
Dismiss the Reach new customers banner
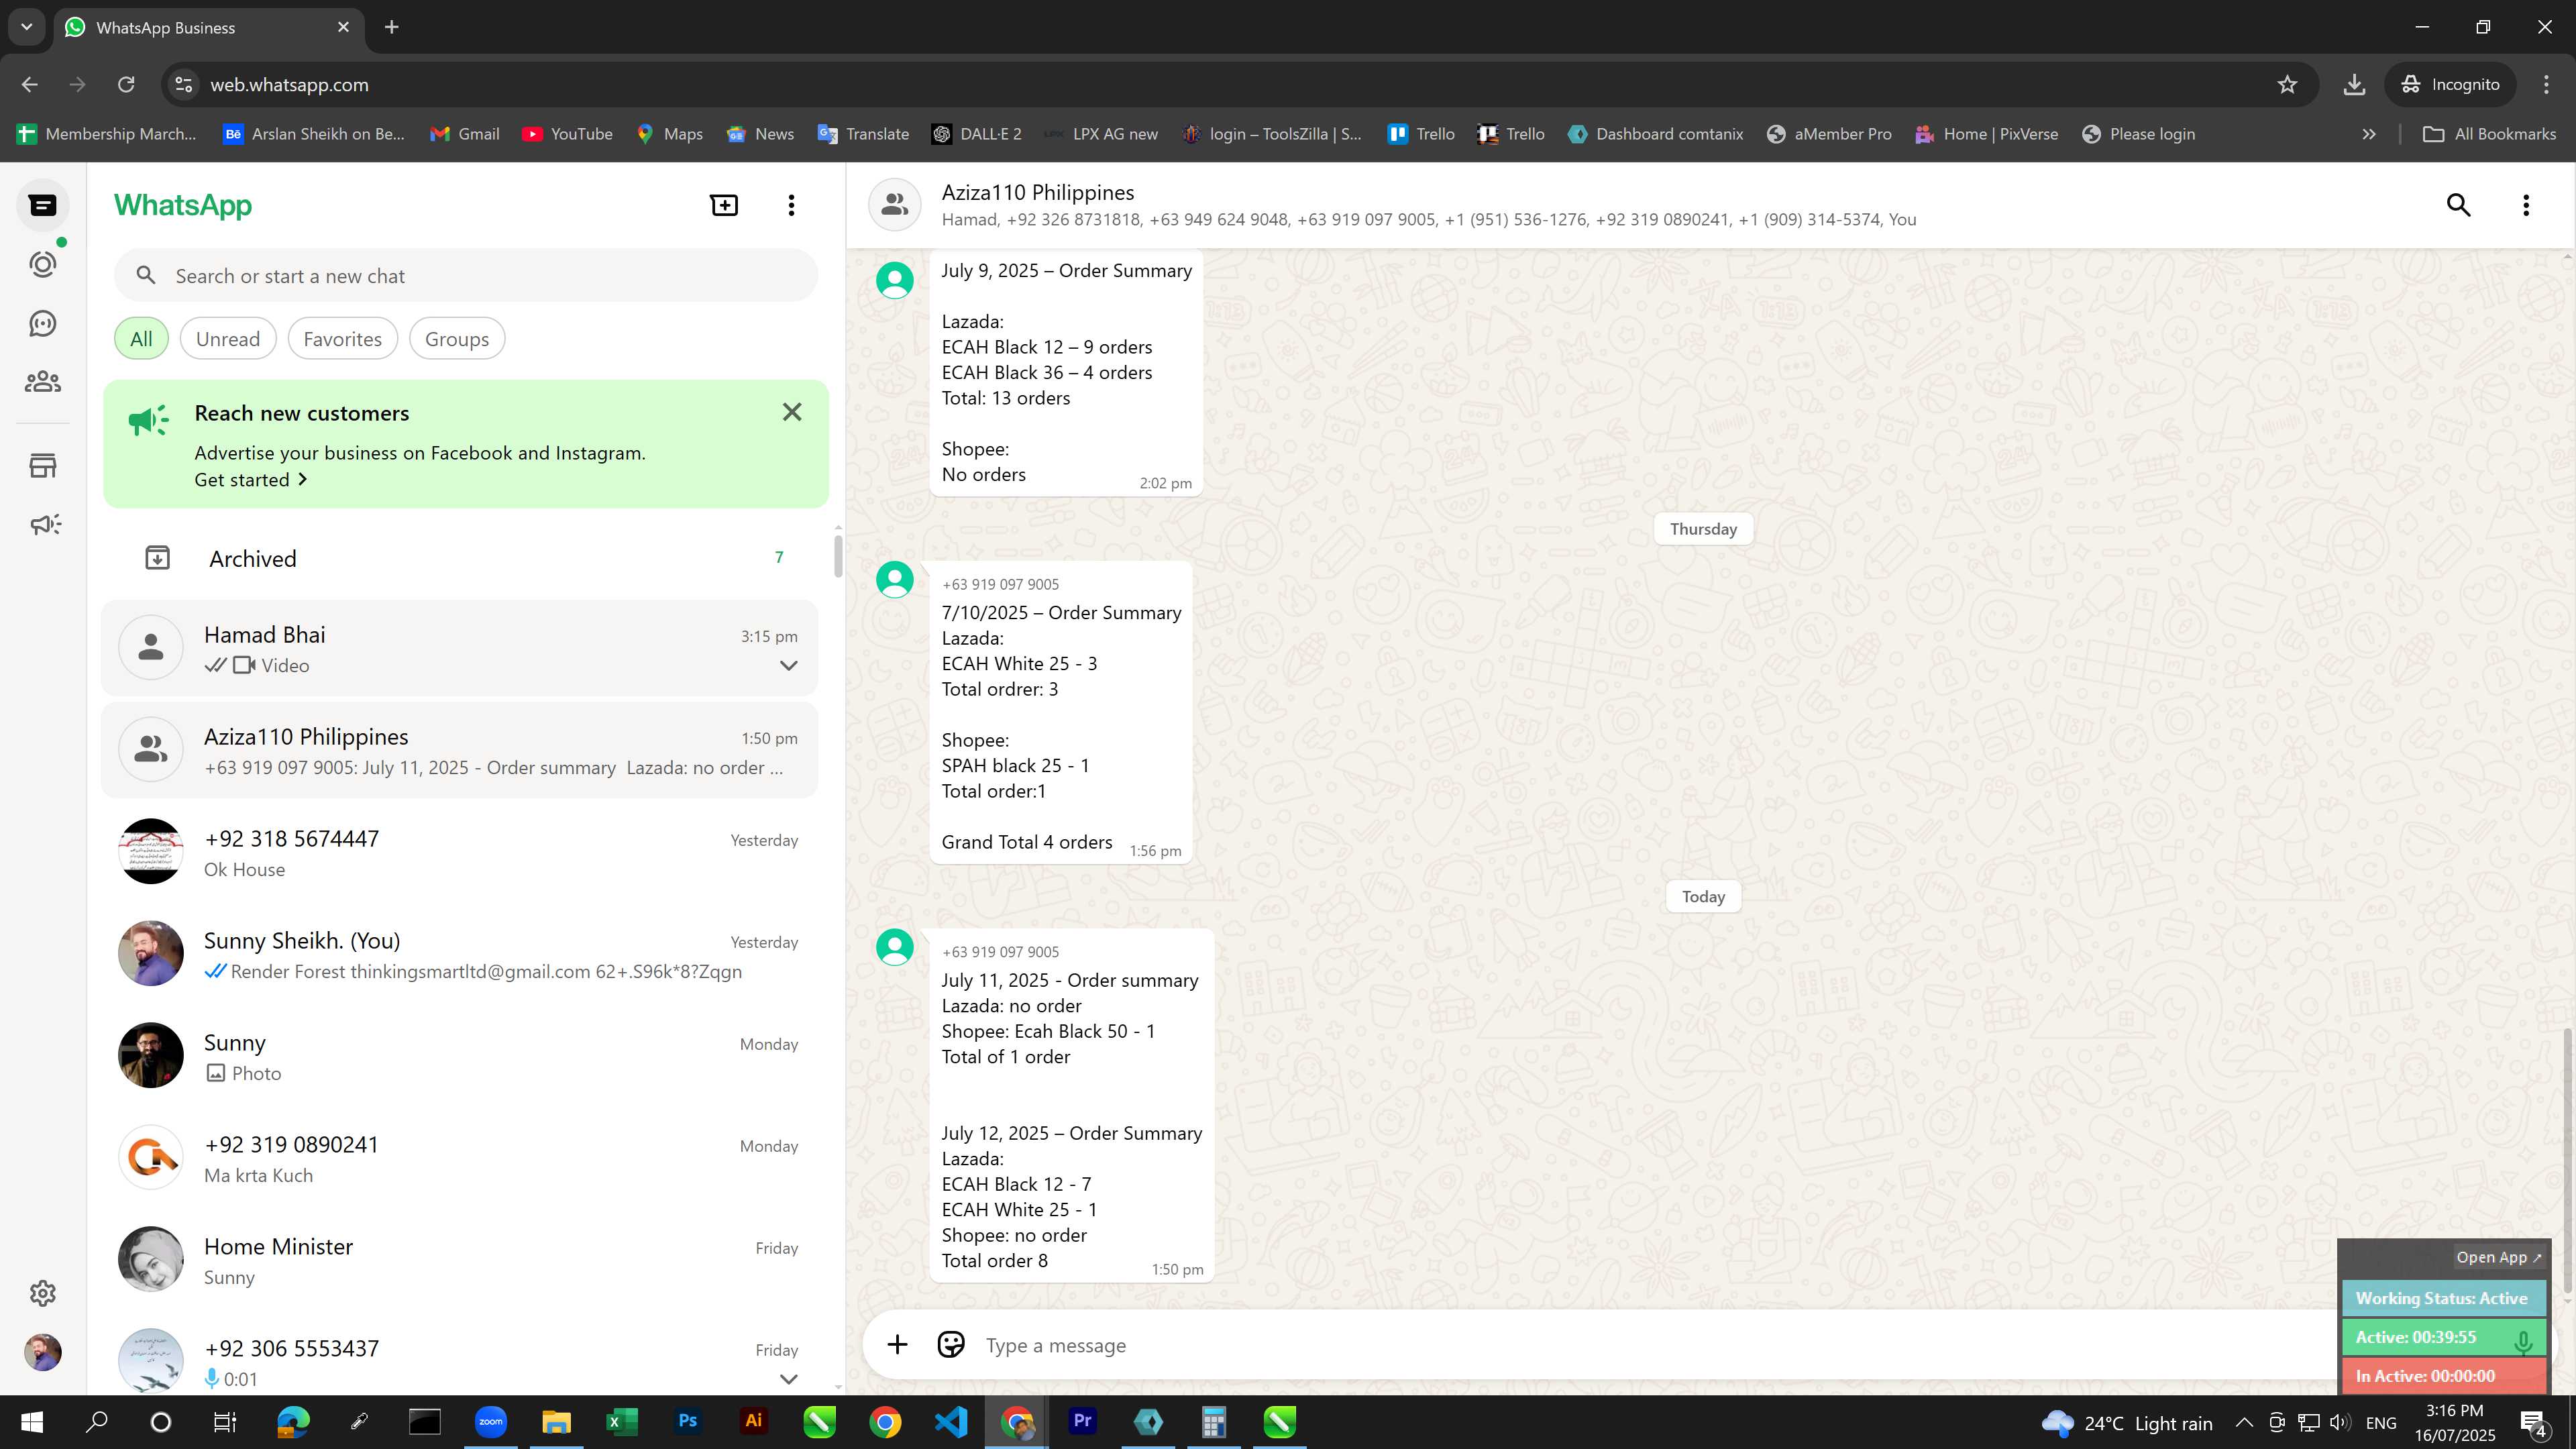coord(792,412)
